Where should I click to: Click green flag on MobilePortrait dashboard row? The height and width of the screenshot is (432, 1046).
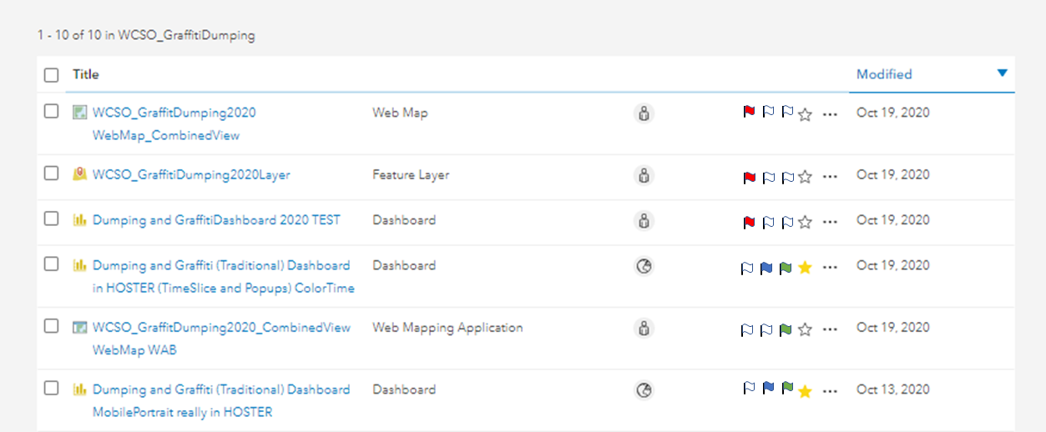tap(786, 388)
